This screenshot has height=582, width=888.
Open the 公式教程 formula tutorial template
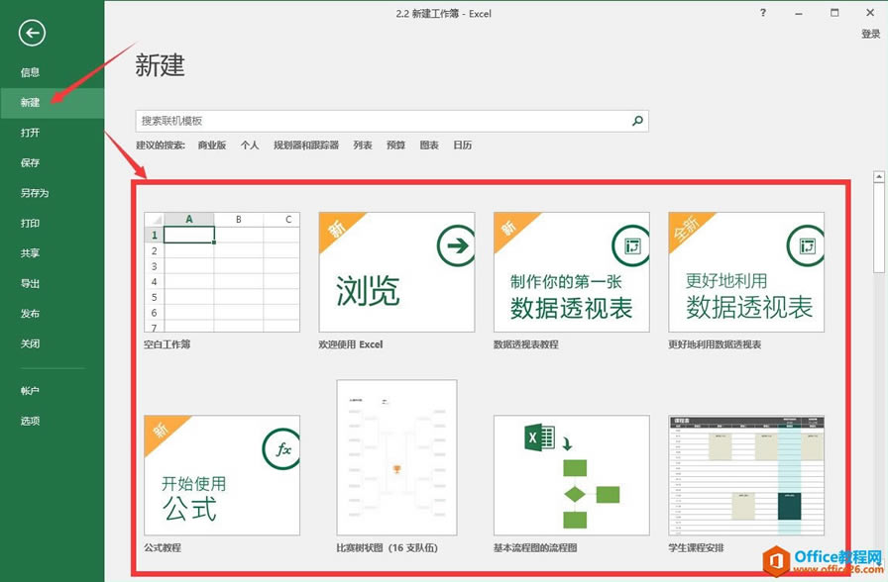[220, 474]
